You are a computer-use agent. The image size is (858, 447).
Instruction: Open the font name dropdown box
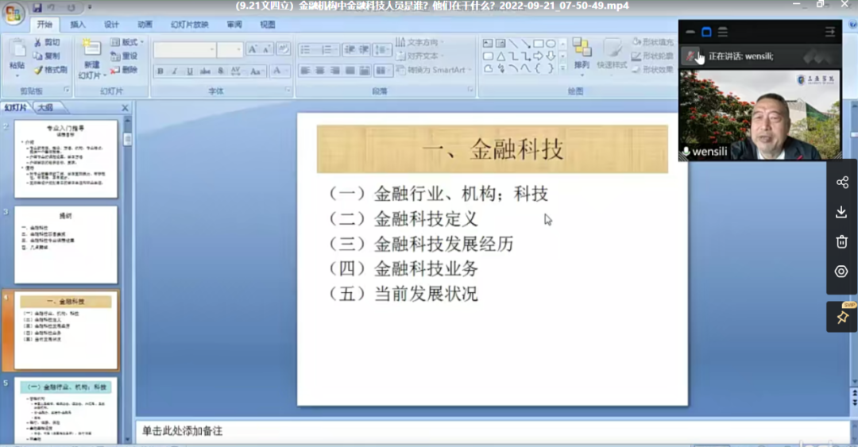[x=184, y=50]
